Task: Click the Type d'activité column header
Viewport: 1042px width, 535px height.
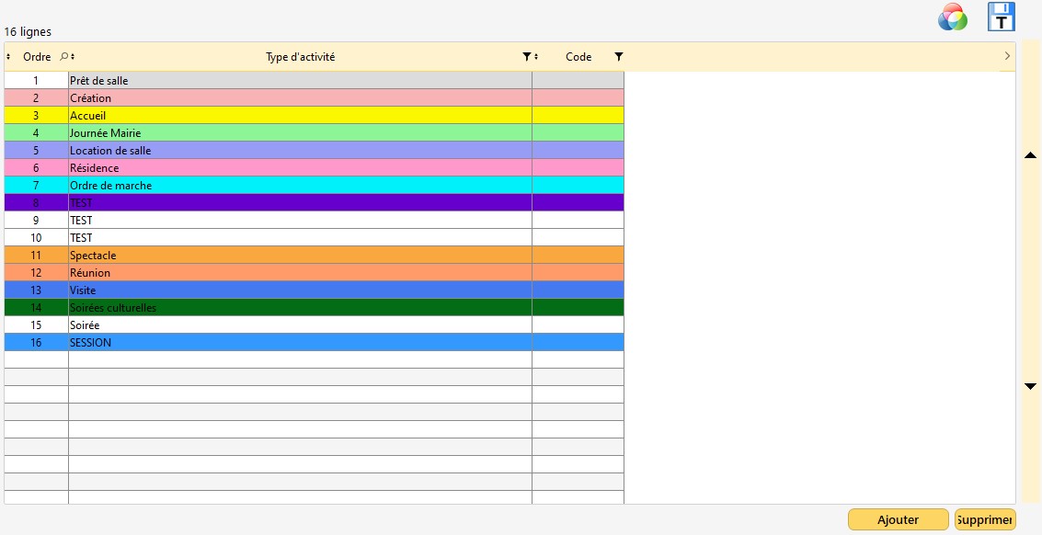Action: point(300,57)
